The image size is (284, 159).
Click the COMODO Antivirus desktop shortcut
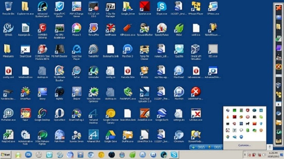pos(42,30)
